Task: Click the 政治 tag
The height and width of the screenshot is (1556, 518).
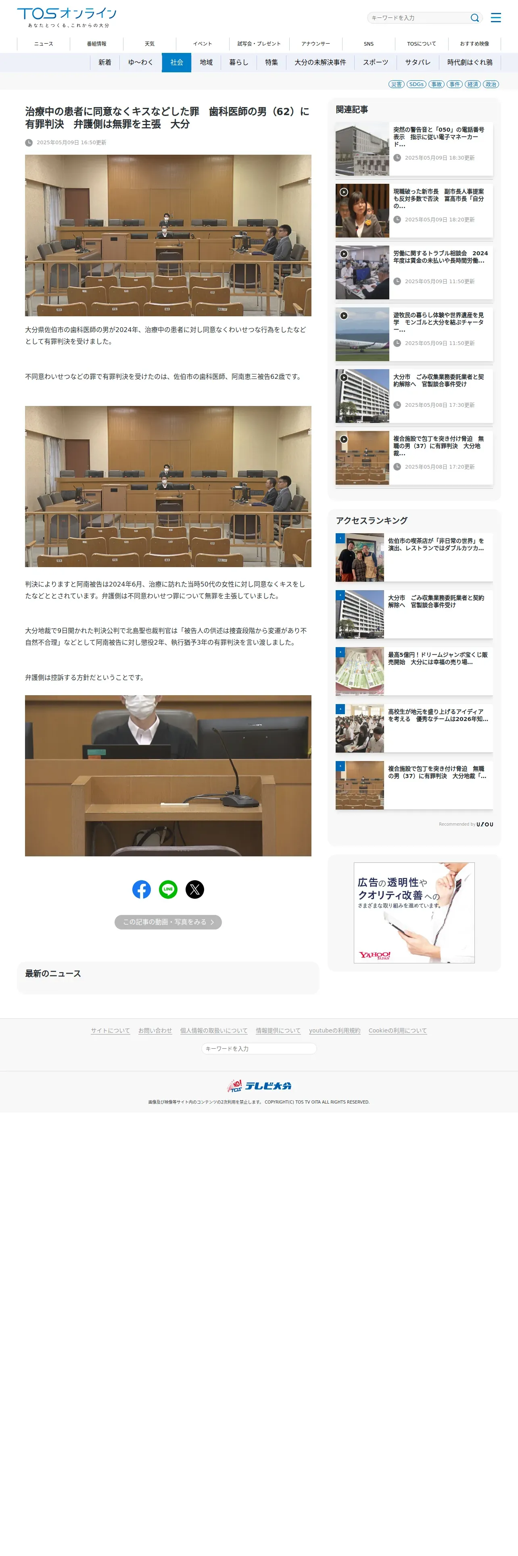Action: pyautogui.click(x=491, y=84)
